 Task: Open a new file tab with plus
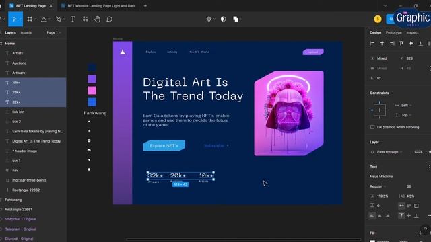tap(145, 6)
